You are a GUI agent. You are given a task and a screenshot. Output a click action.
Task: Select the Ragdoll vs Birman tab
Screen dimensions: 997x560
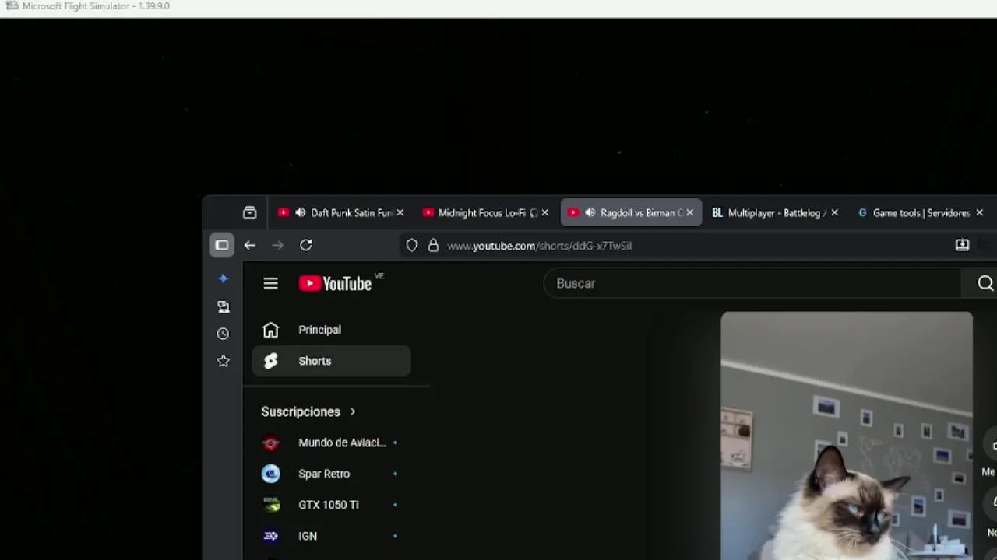(631, 212)
